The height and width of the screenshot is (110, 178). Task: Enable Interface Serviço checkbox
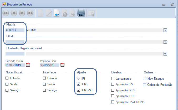44,90
